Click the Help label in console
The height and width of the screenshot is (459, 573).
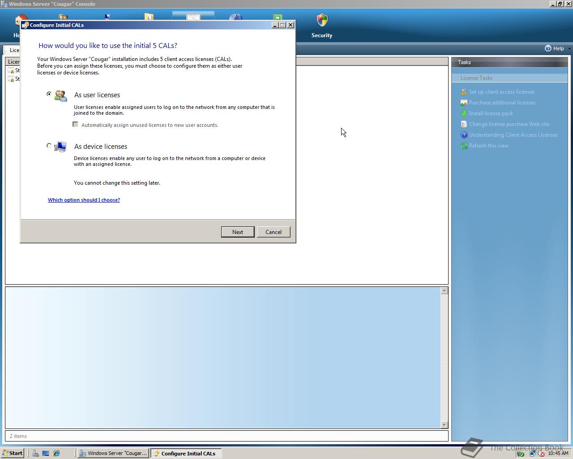click(x=558, y=48)
